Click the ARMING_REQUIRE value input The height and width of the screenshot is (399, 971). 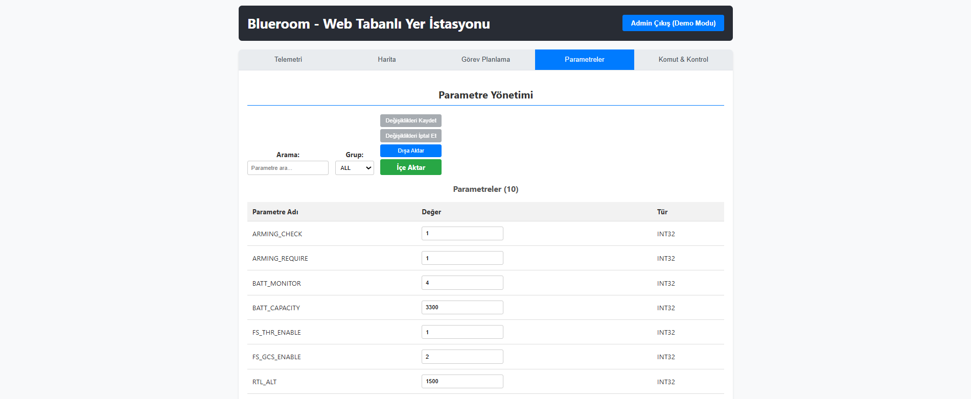[462, 258]
